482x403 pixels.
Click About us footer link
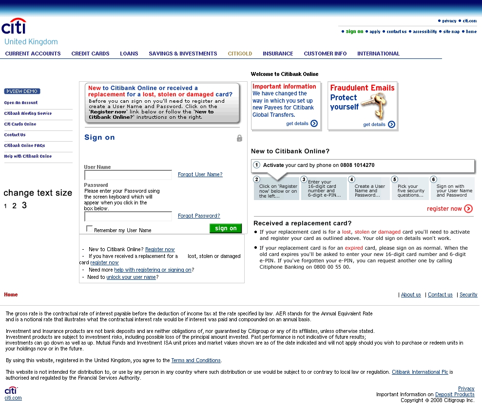click(x=411, y=294)
